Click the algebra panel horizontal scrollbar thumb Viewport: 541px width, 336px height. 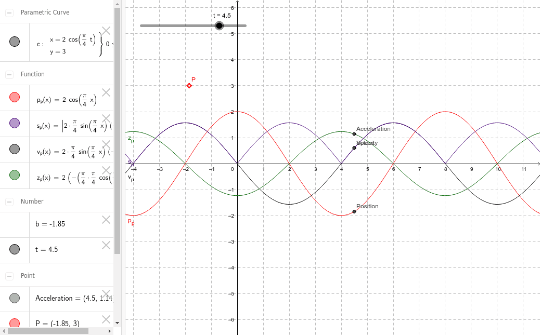[48, 331]
